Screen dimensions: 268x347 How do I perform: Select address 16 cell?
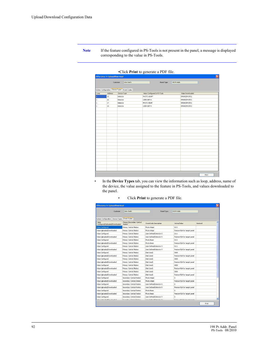click(112, 100)
